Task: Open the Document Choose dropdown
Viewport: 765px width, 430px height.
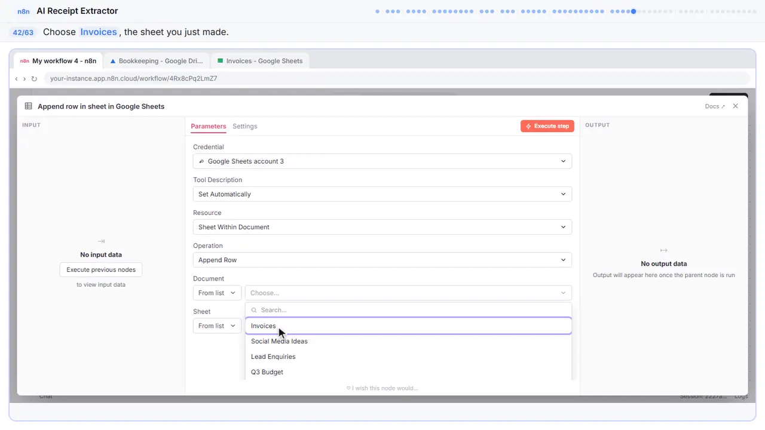Action: click(x=408, y=293)
